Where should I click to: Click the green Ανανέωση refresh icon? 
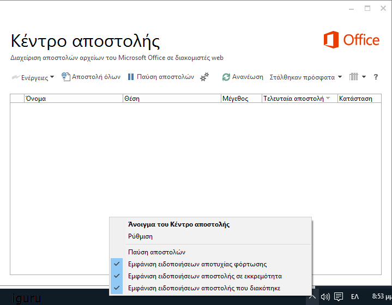(226, 77)
